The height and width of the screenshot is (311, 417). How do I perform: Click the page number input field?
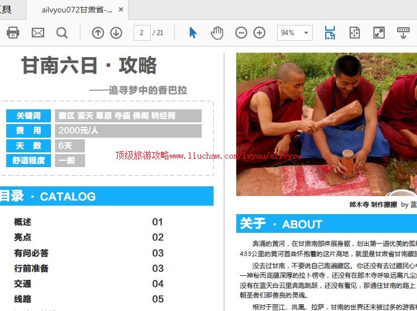142,33
